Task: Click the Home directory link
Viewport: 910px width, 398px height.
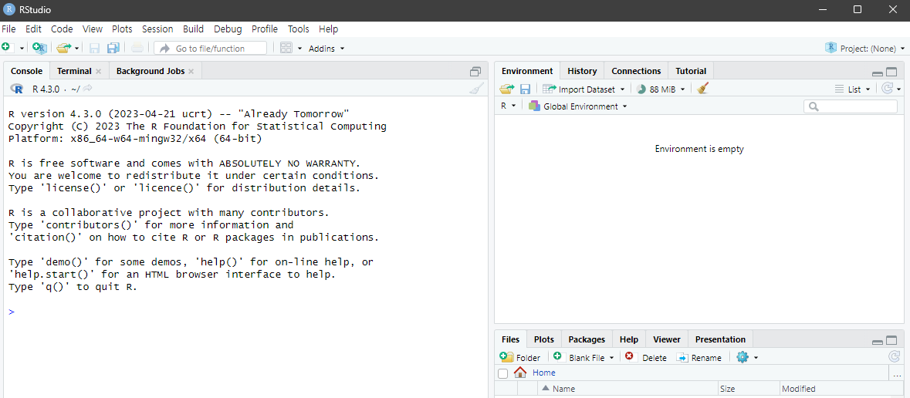Action: [544, 373]
